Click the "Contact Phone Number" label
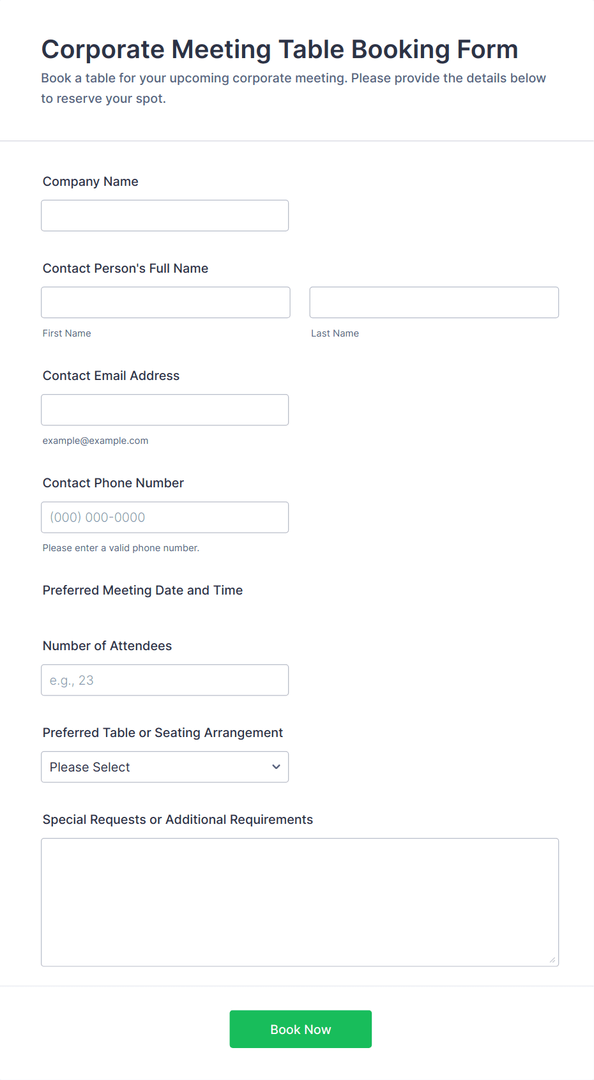 pyautogui.click(x=113, y=483)
